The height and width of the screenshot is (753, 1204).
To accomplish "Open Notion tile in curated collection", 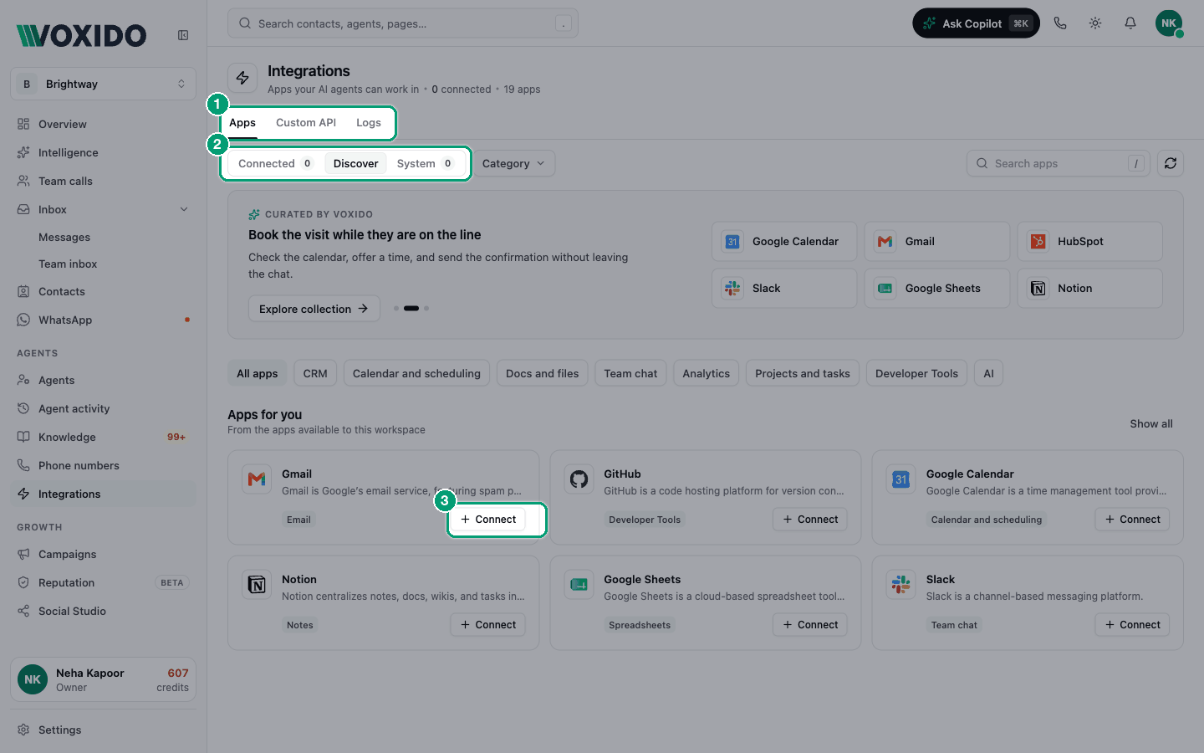I will coord(1089,288).
